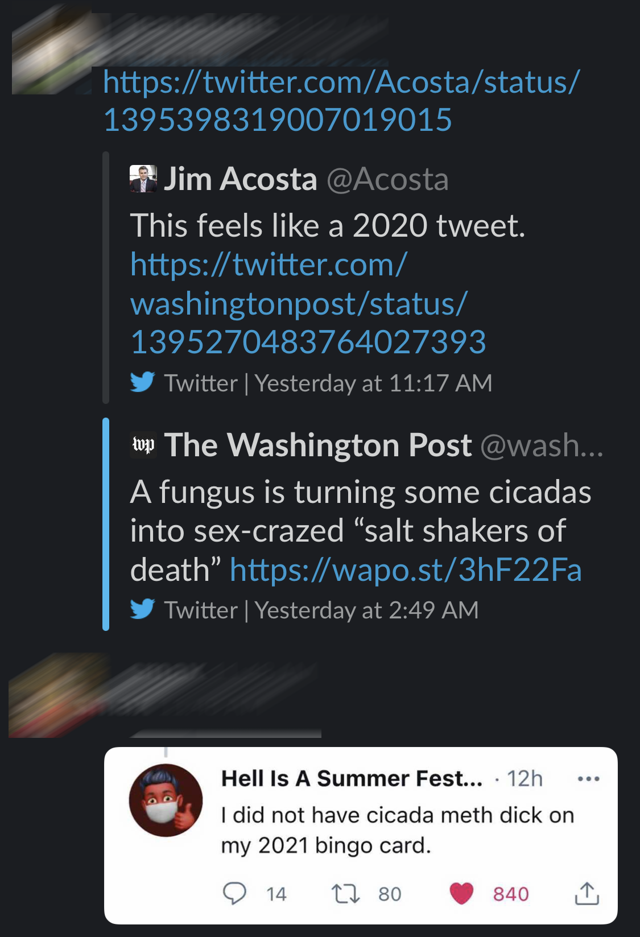Viewport: 640px width, 937px height.
Task: Click the share upload icon
Action: pos(587,893)
